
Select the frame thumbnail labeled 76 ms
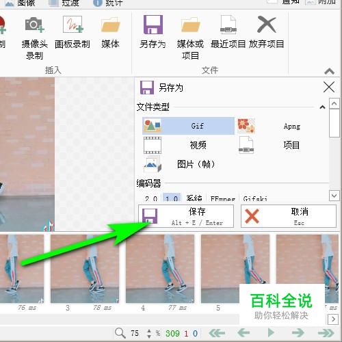tap(22, 269)
